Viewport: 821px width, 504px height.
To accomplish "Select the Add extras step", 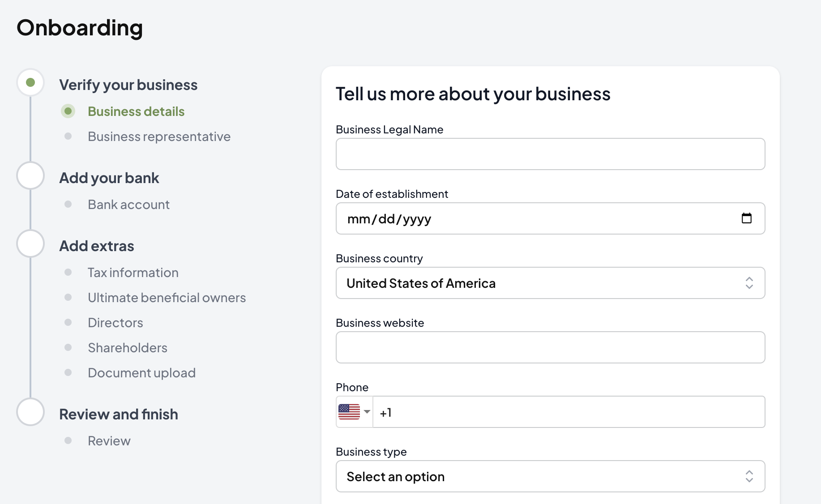I will tap(97, 246).
